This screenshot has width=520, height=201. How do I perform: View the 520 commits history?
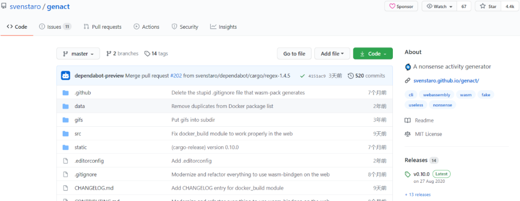point(366,76)
